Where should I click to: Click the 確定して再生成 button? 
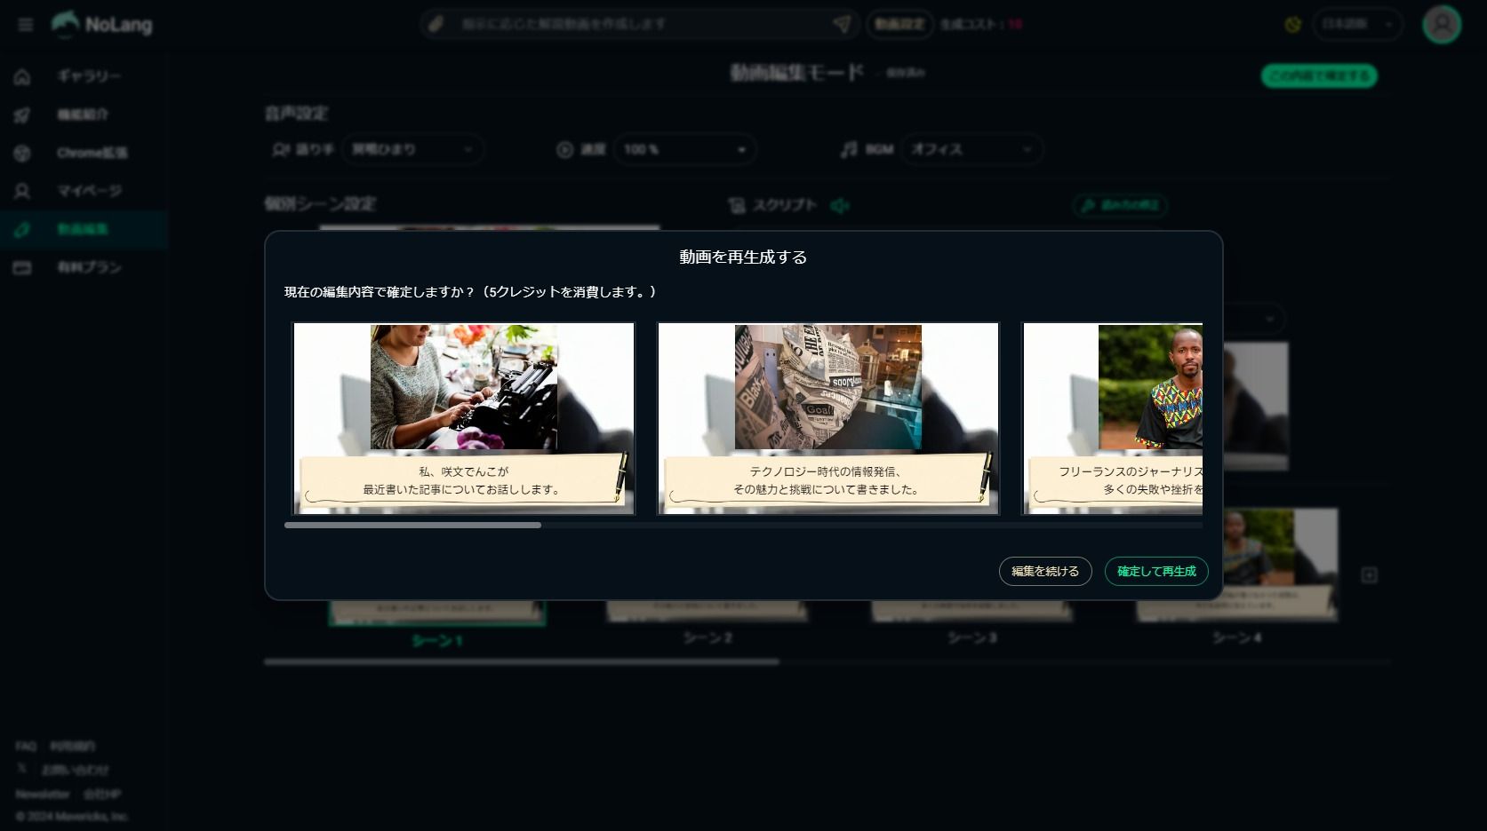(1156, 571)
